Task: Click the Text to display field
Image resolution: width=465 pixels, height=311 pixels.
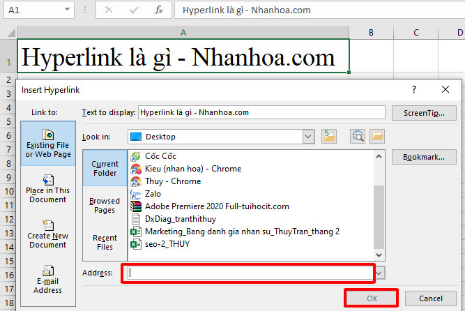Action: pos(261,112)
